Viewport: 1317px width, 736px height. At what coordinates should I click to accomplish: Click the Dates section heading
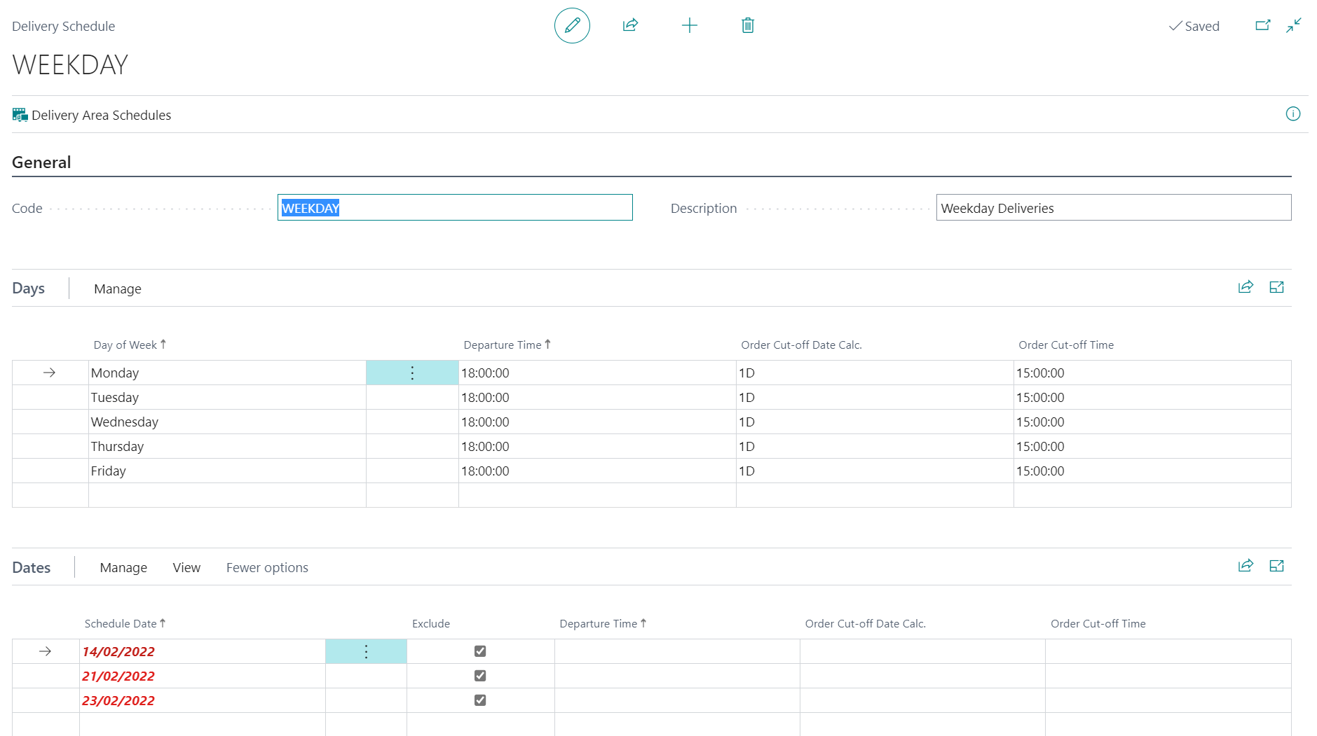tap(31, 567)
